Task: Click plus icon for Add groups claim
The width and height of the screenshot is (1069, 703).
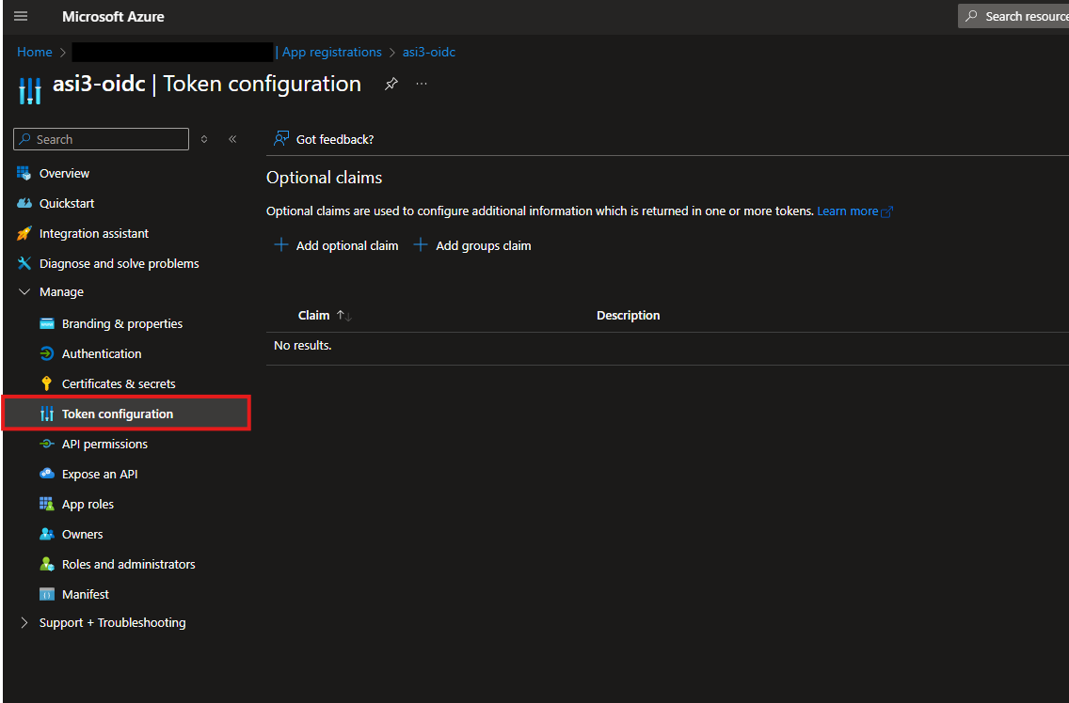Action: point(421,244)
